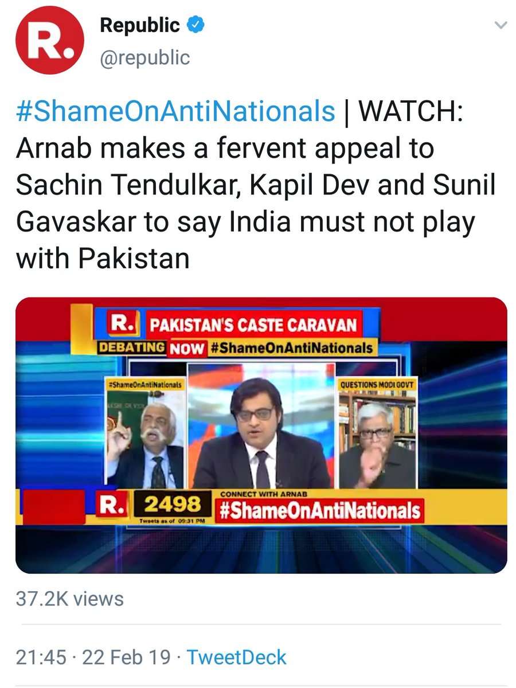Click the Republic profile avatar logo
This screenshot has height=688, width=516.
(x=49, y=40)
